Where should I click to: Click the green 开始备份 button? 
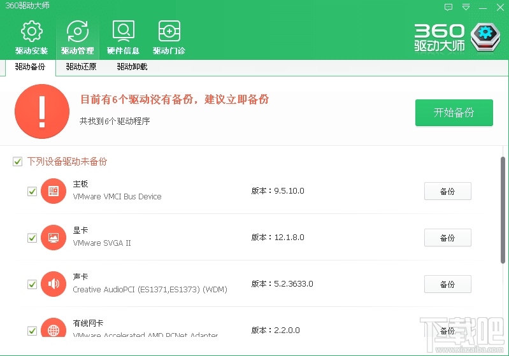coord(454,113)
